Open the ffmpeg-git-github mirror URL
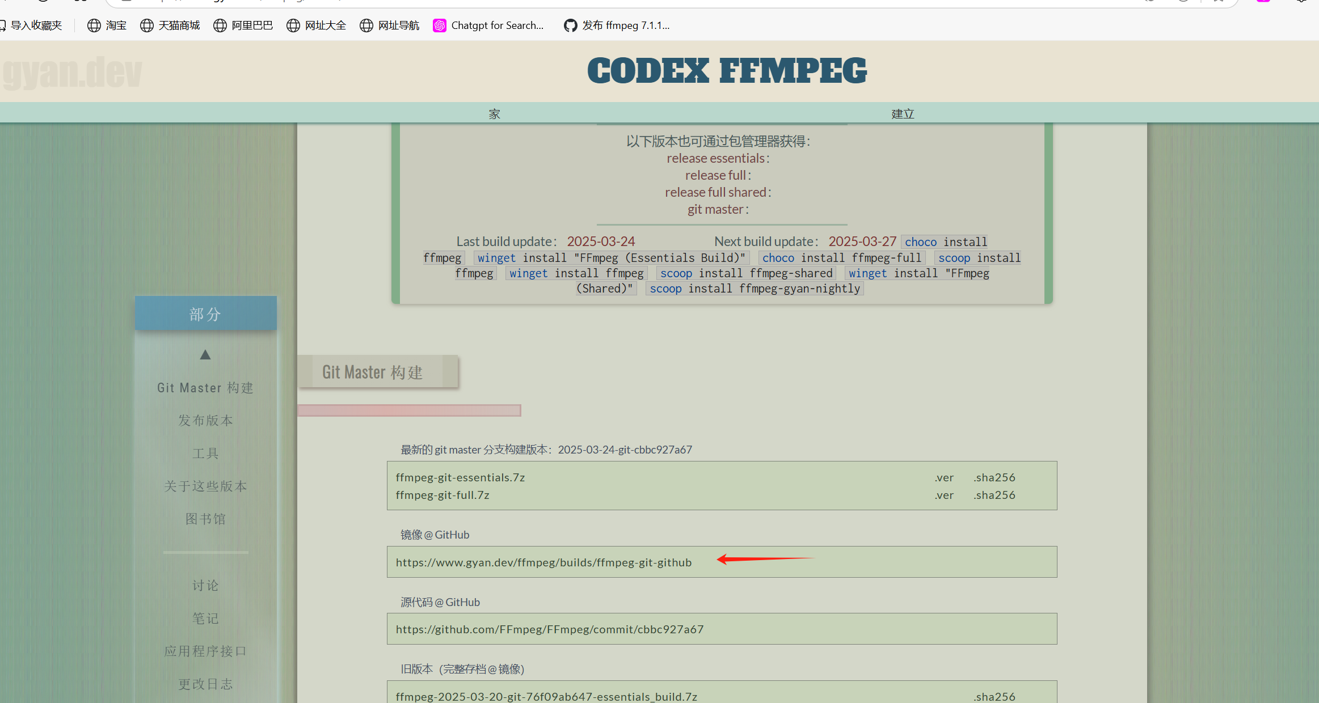Screen dimensions: 1319x703 (x=543, y=562)
